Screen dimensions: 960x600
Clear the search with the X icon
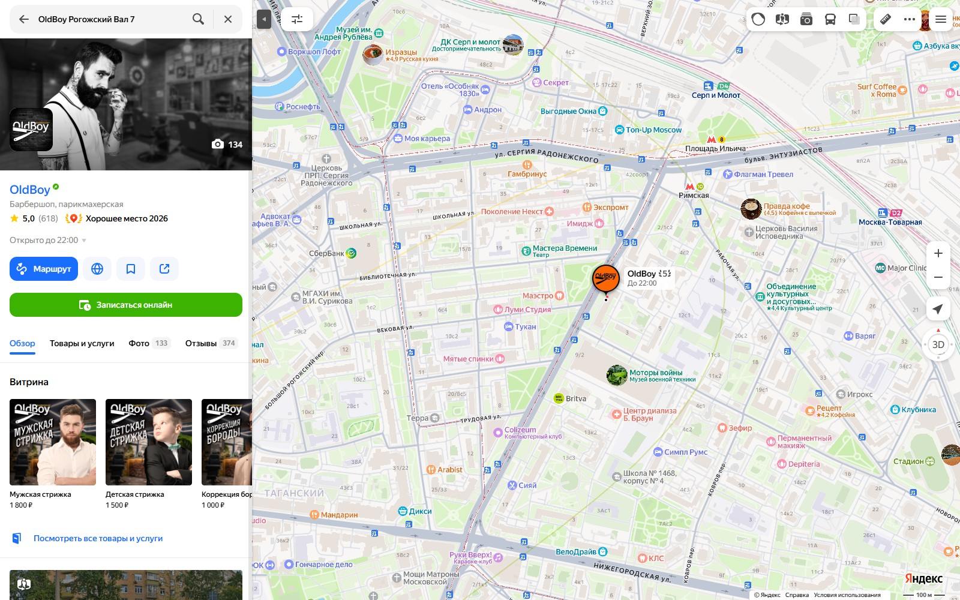(x=228, y=19)
